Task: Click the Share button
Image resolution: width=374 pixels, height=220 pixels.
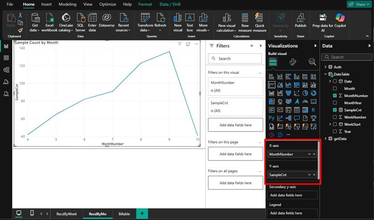Action: pos(358,4)
